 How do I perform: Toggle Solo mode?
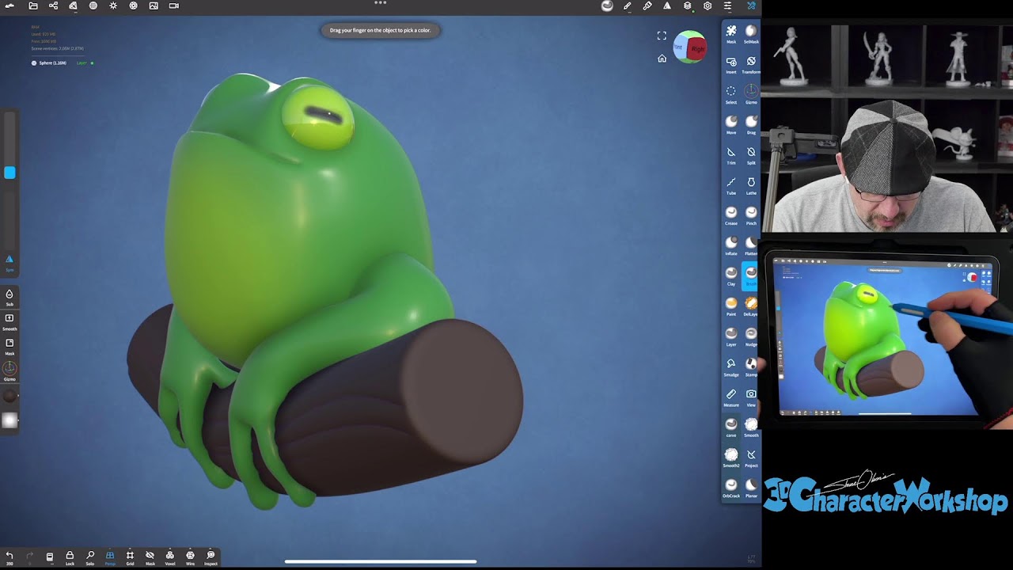[x=90, y=558]
